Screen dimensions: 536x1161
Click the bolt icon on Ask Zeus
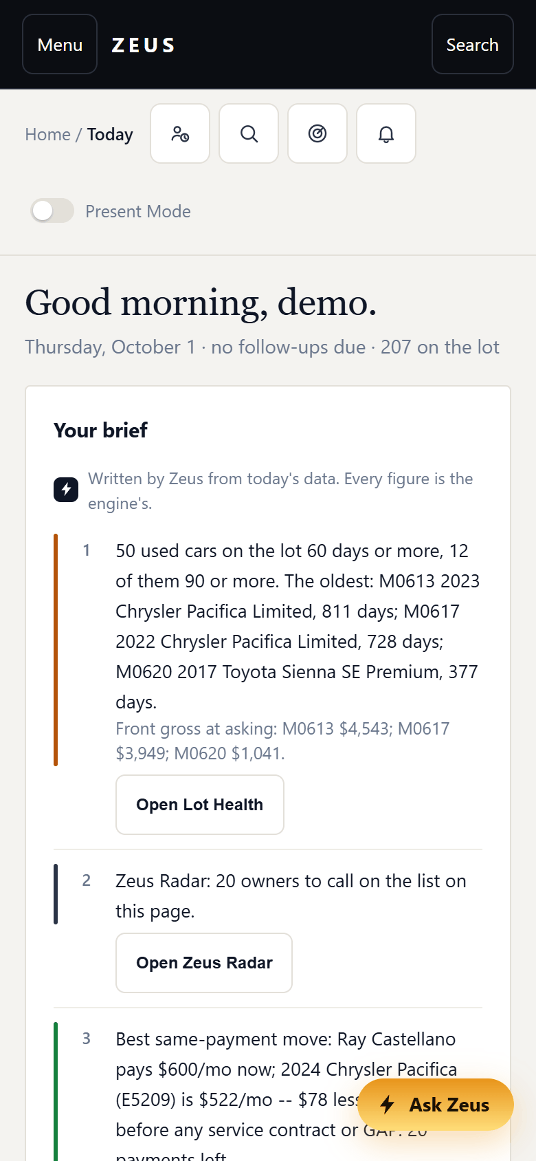pos(388,1105)
